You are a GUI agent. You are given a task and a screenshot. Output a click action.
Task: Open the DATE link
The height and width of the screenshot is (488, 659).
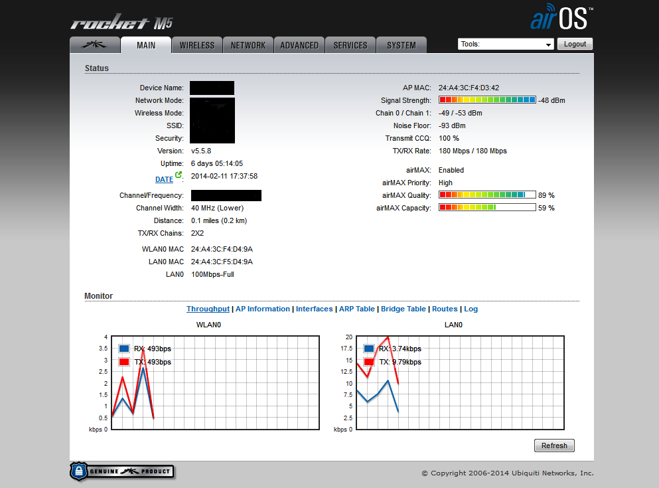click(x=164, y=179)
